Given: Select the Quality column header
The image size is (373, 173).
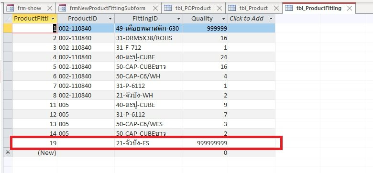Looking at the screenshot, I should (206, 19).
